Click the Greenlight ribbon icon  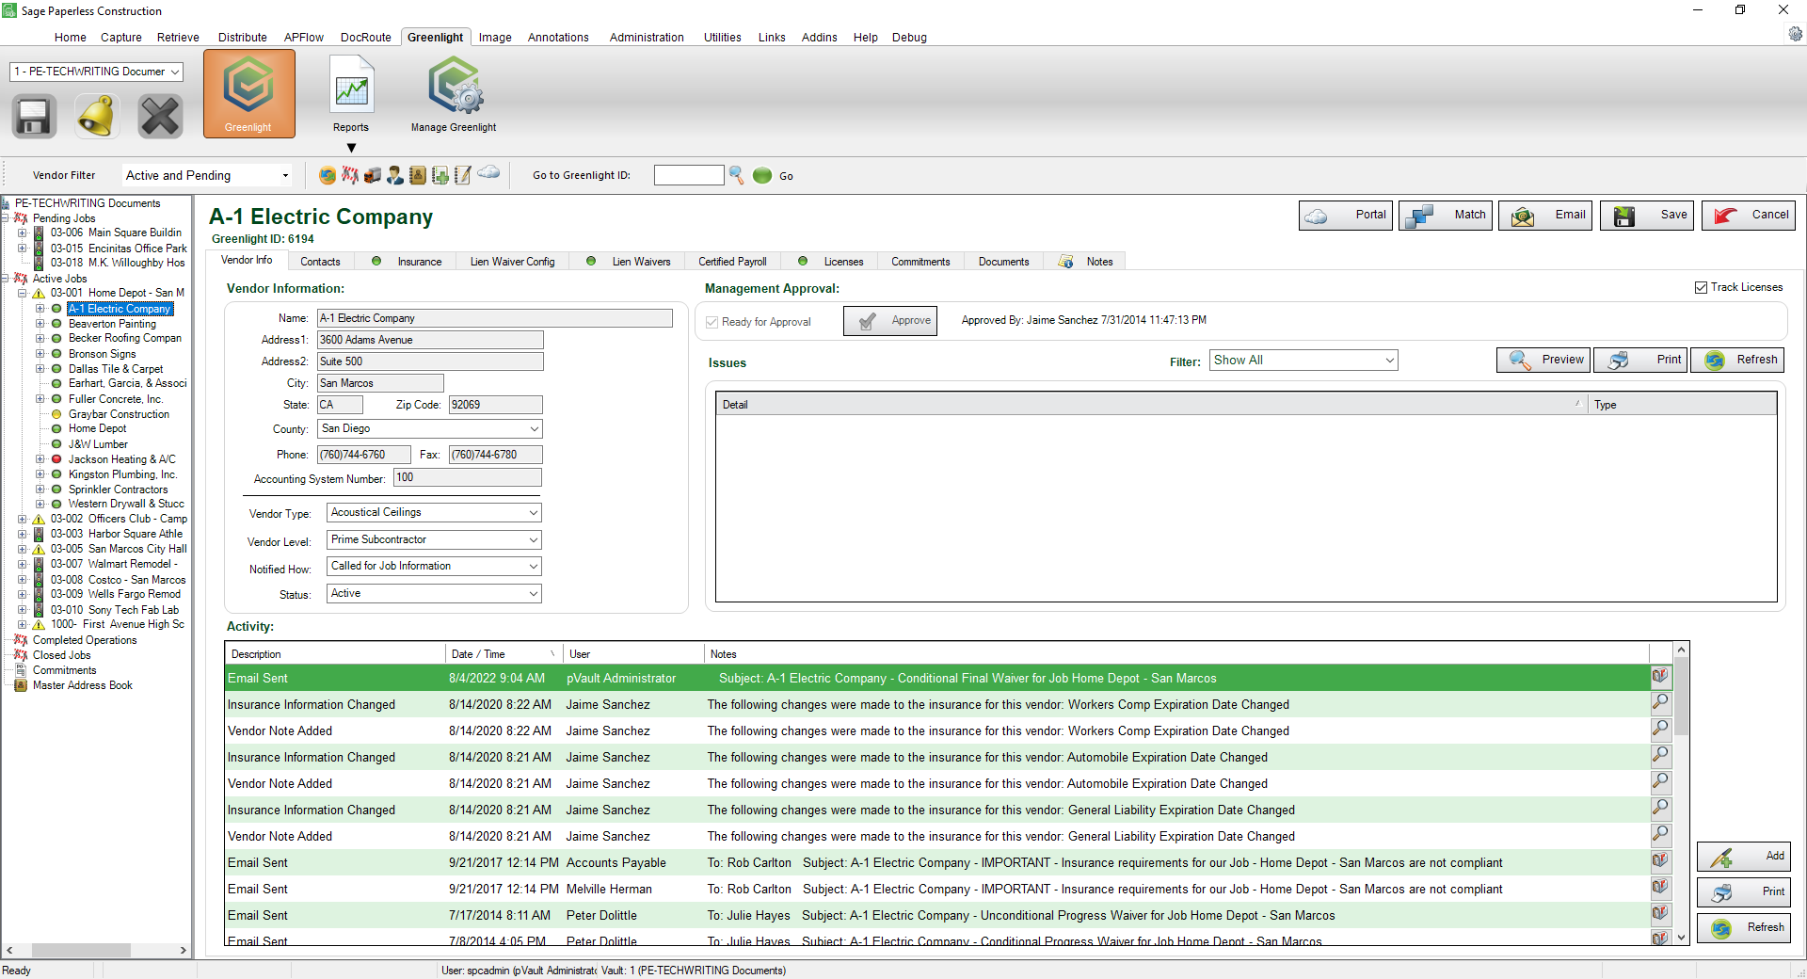tap(248, 93)
